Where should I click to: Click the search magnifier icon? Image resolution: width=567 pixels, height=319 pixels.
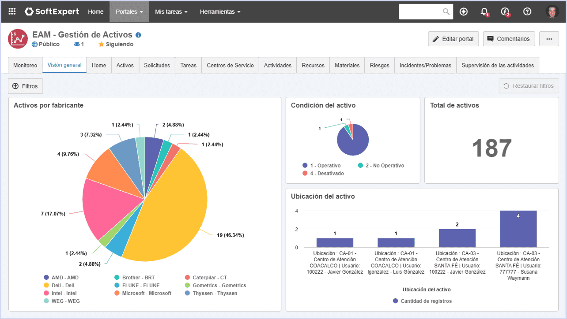446,12
